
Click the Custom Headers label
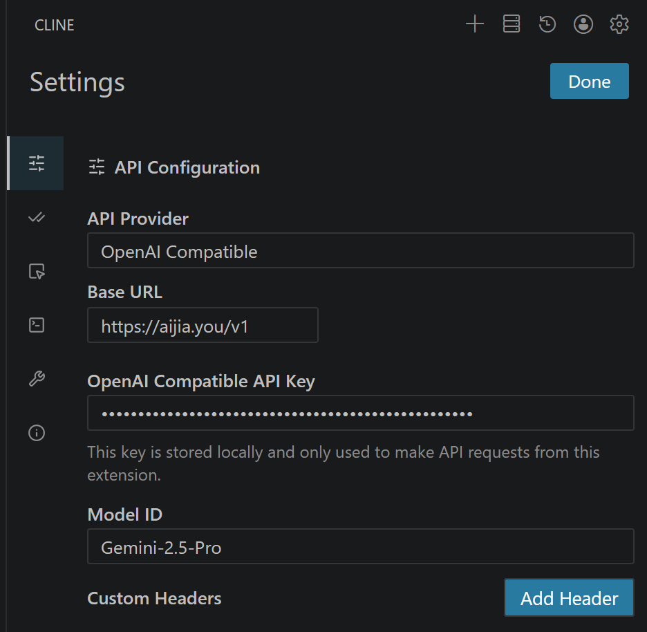coord(154,598)
